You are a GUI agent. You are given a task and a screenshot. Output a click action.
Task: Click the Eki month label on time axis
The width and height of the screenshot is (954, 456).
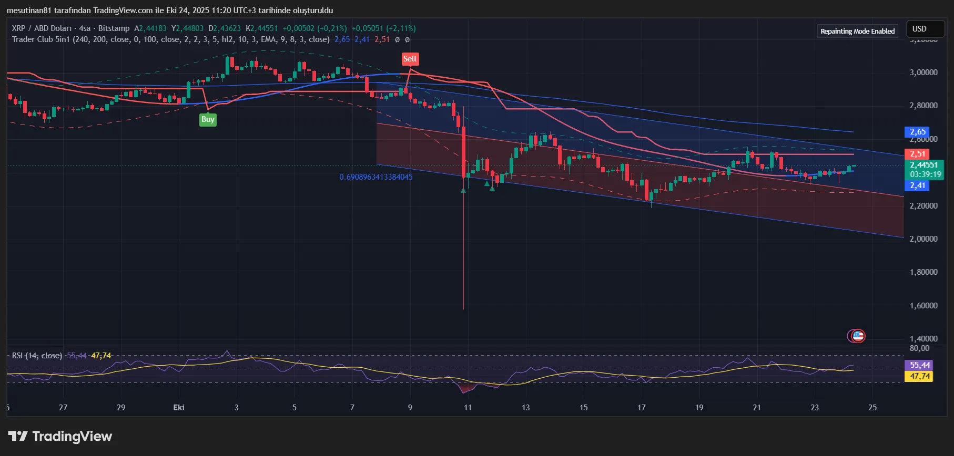click(179, 408)
